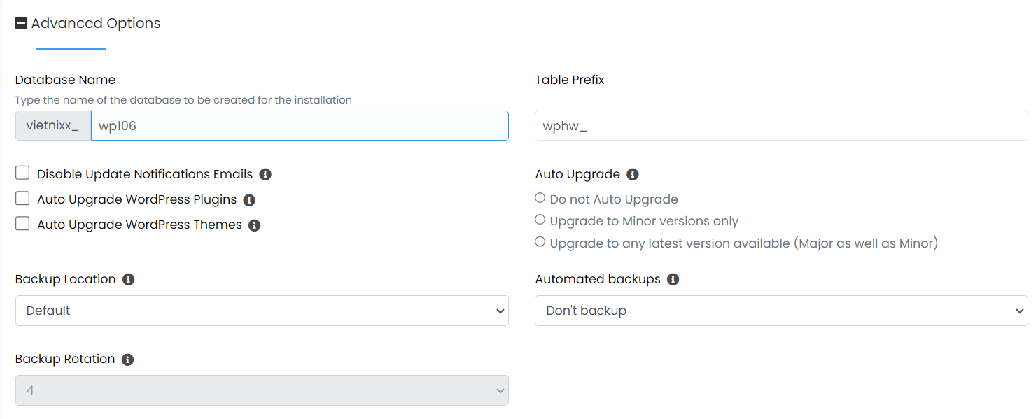
Task: Click the Backup Location info icon
Action: (128, 279)
